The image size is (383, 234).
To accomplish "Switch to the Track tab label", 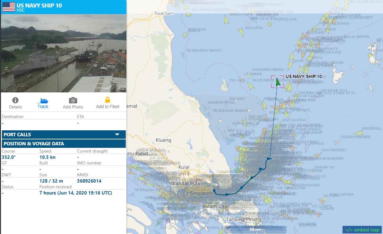I will click(x=43, y=107).
